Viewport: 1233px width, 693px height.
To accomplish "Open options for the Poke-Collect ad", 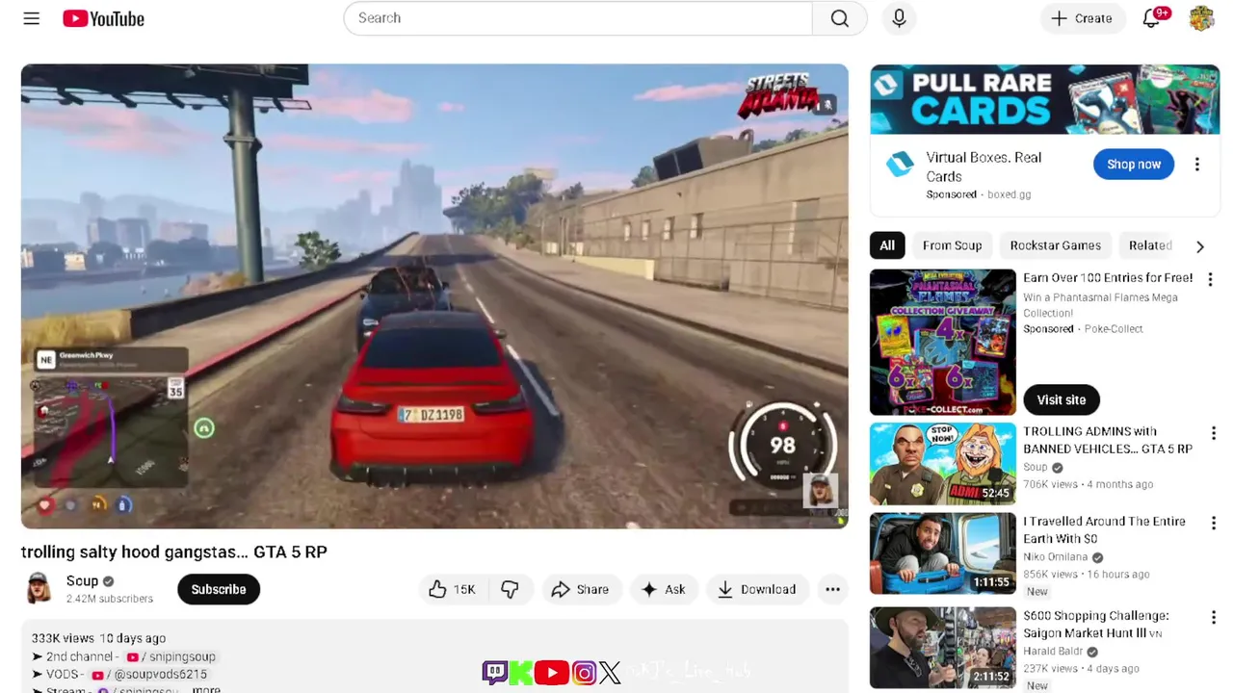I will [1210, 279].
